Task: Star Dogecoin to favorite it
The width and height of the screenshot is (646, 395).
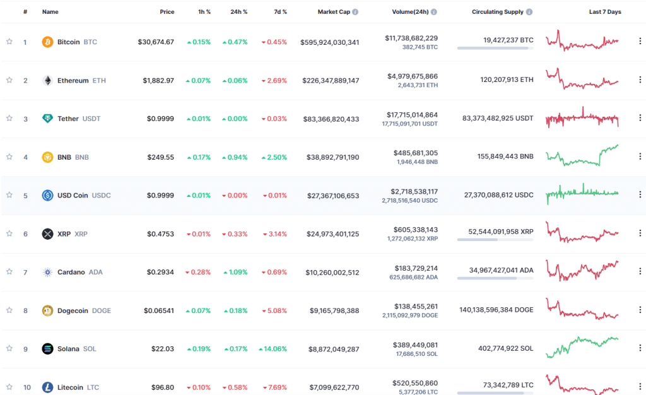Action: tap(9, 310)
